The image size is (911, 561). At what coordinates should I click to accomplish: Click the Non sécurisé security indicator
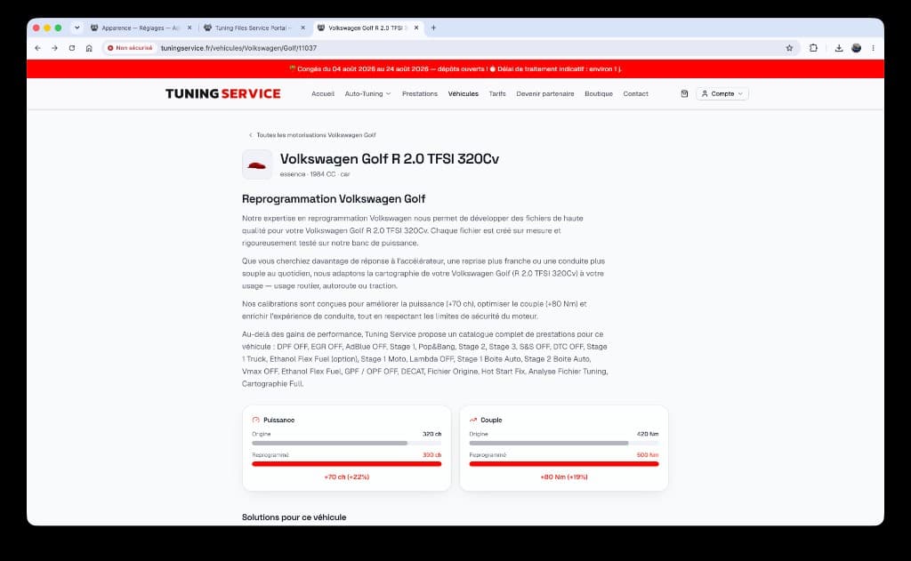130,48
